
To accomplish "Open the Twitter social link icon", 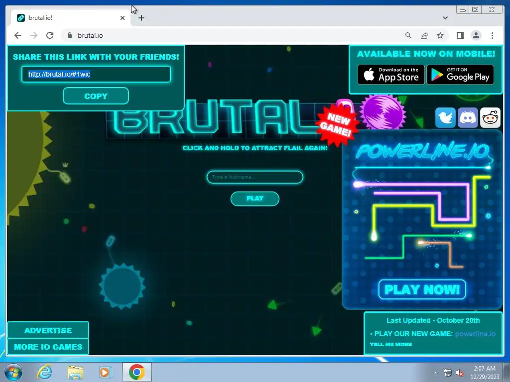I will 445,117.
